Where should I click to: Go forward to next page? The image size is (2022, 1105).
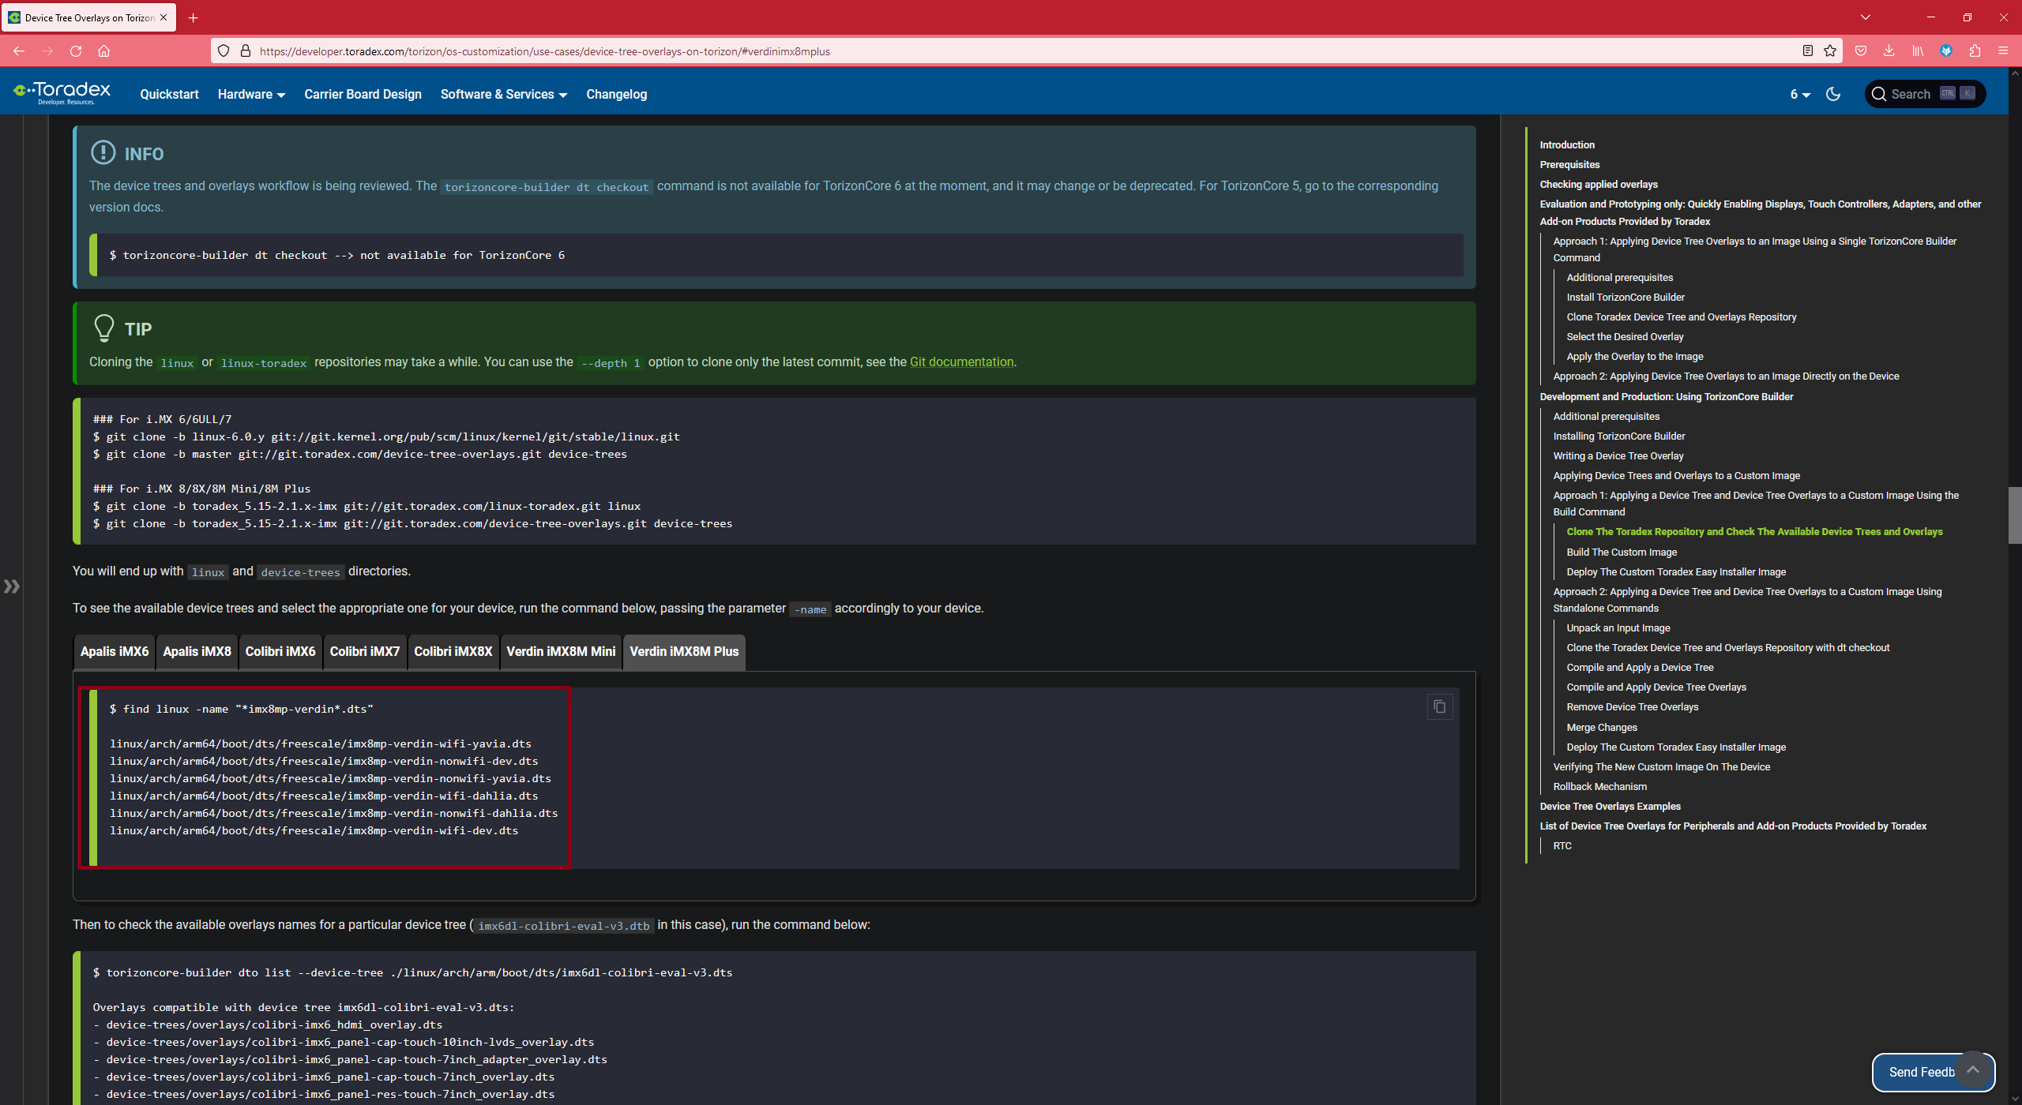tap(47, 51)
